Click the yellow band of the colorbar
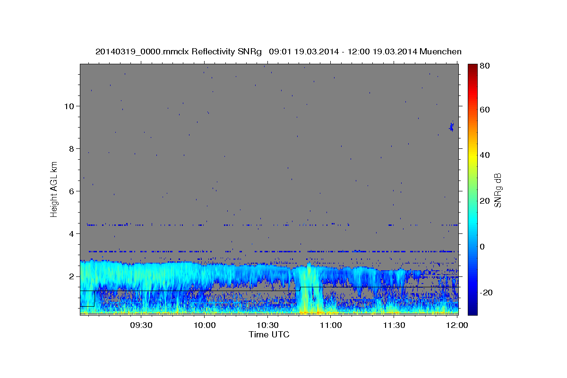This screenshot has width=567, height=378. coord(472,156)
